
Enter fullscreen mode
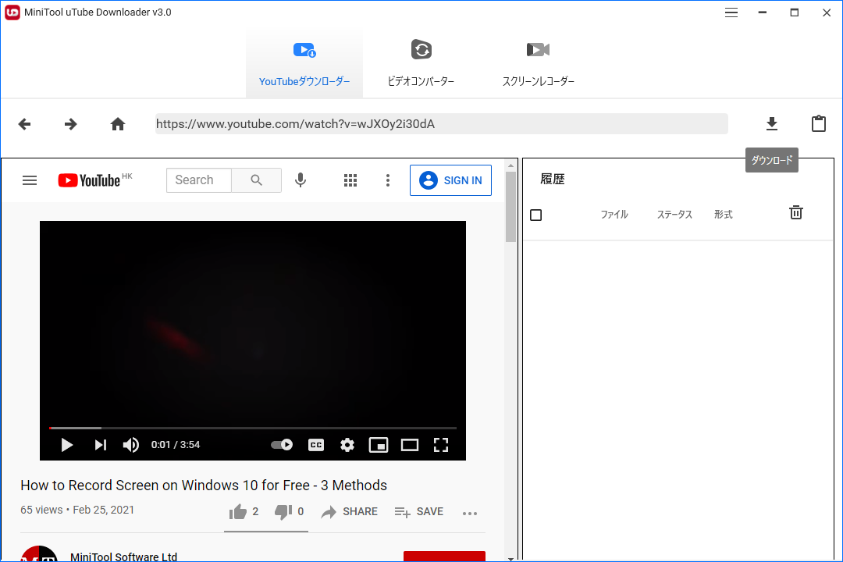441,445
